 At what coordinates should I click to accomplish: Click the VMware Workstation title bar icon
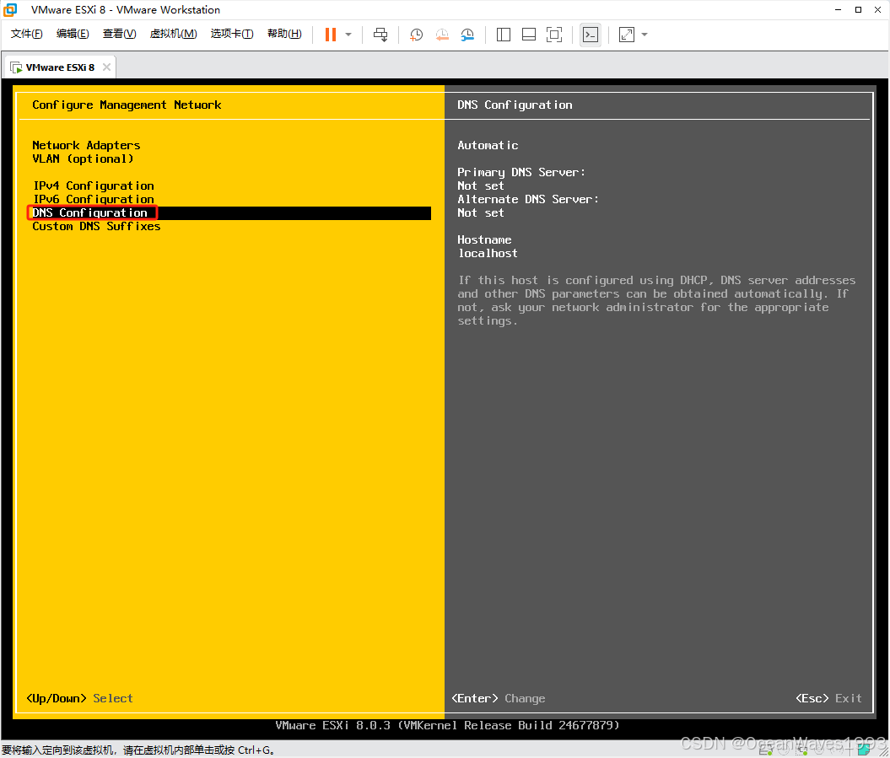[x=10, y=9]
